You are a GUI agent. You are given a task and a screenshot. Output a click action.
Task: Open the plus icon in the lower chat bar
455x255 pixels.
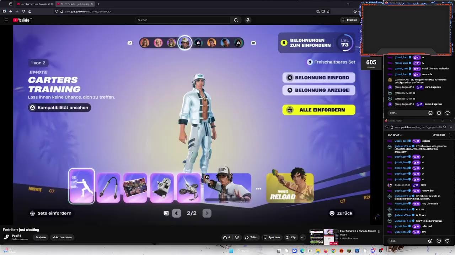pos(439,241)
